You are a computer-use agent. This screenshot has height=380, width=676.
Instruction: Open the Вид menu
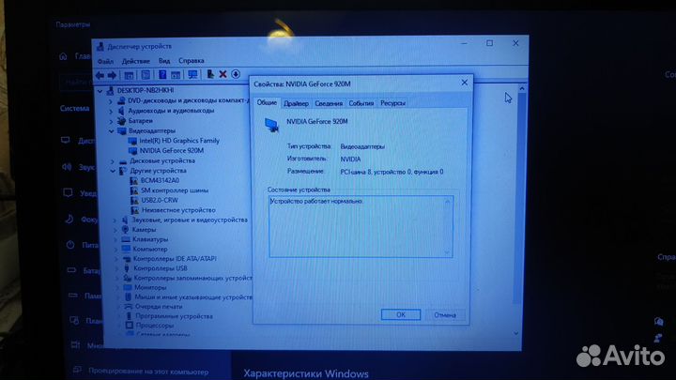pos(164,61)
